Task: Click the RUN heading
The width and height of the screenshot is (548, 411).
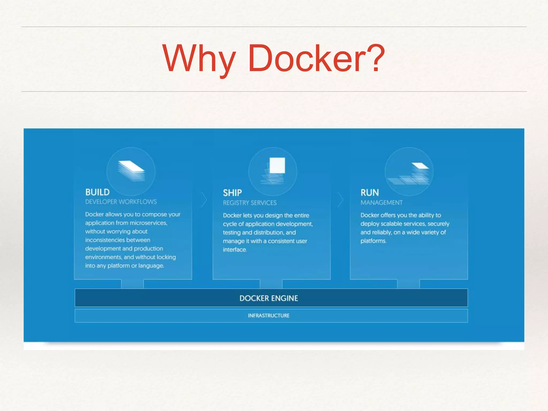Action: coord(370,193)
